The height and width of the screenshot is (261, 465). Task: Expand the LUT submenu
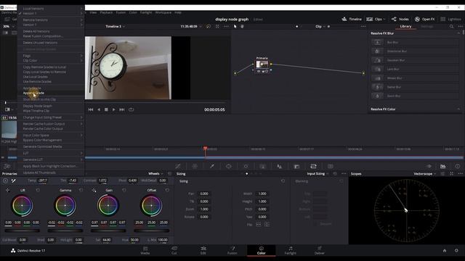pos(51,153)
